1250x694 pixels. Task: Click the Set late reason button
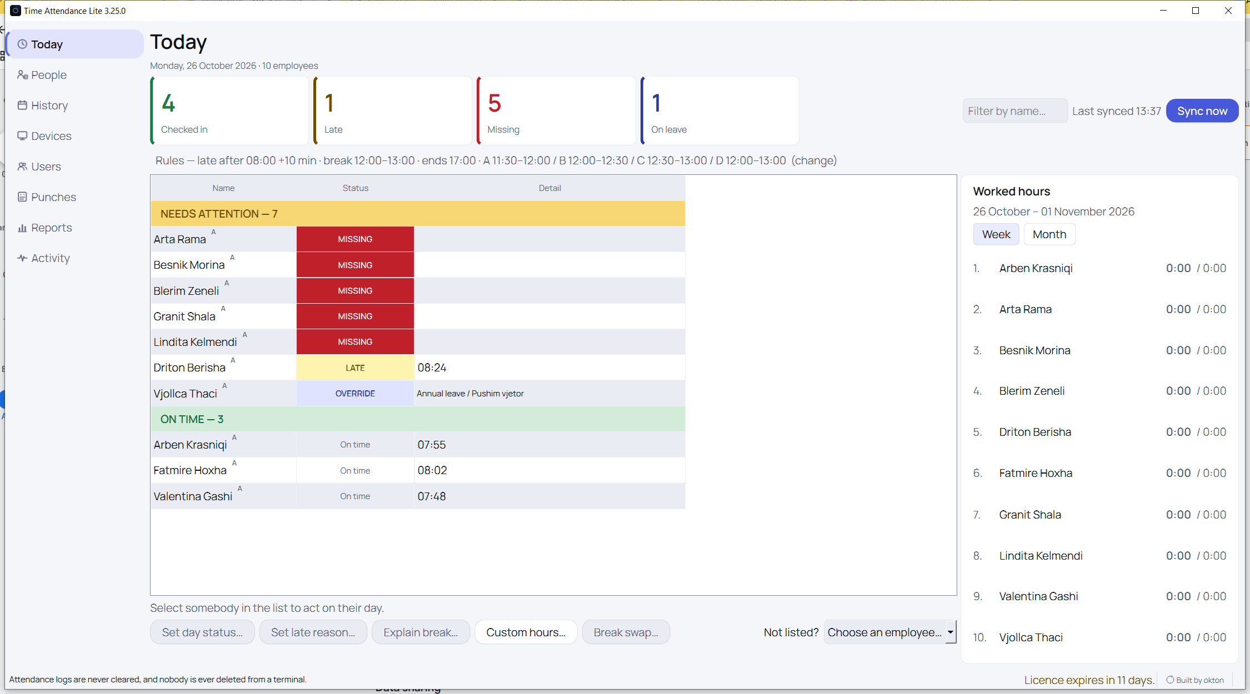coord(313,632)
